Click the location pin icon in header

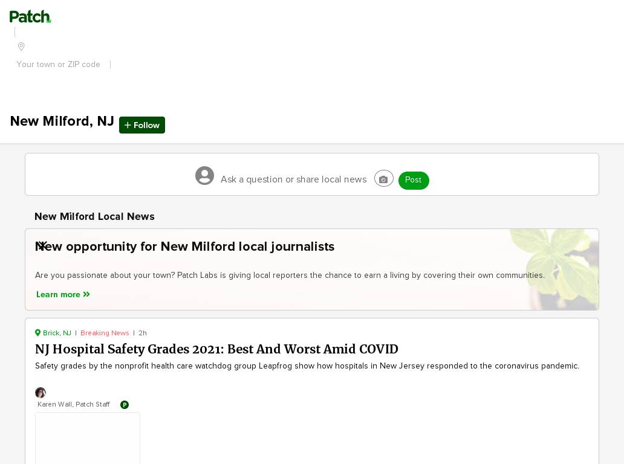21,47
